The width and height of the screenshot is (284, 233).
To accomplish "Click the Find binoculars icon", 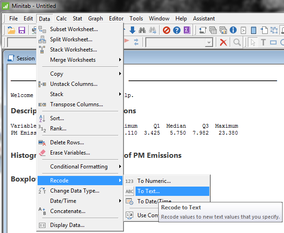I will pos(142,30).
